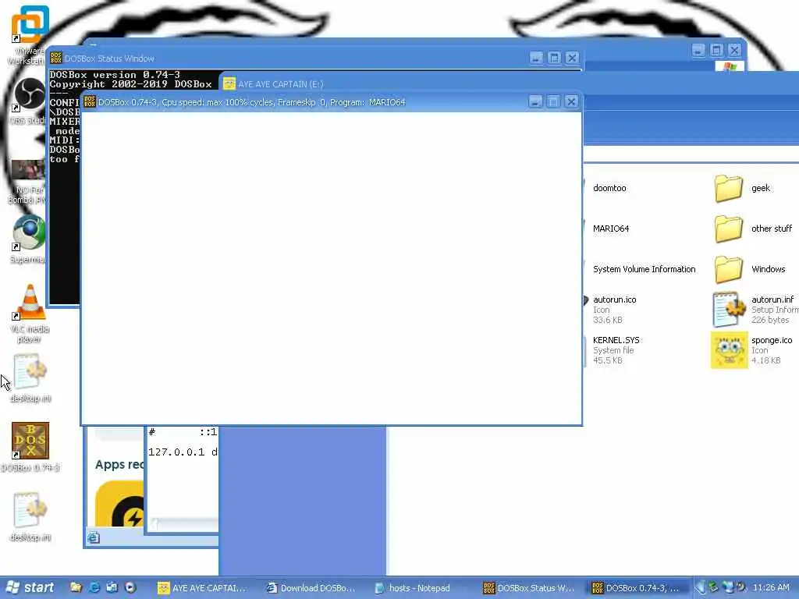Click the Notepad horizontal scrollbar left arrow

click(x=154, y=523)
